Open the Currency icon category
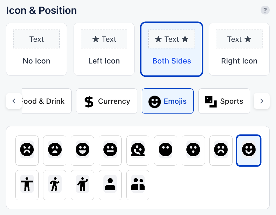This screenshot has width=276, height=215. tap(107, 101)
